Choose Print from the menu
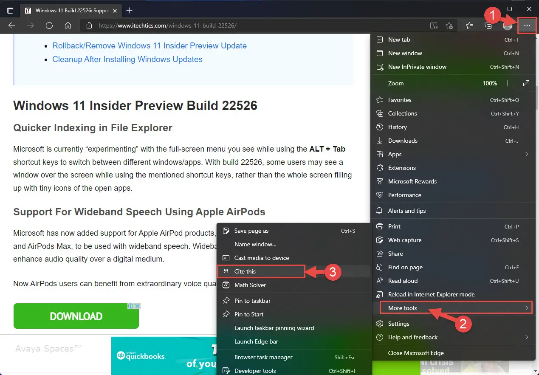Image resolution: width=539 pixels, height=375 pixels. point(452,226)
